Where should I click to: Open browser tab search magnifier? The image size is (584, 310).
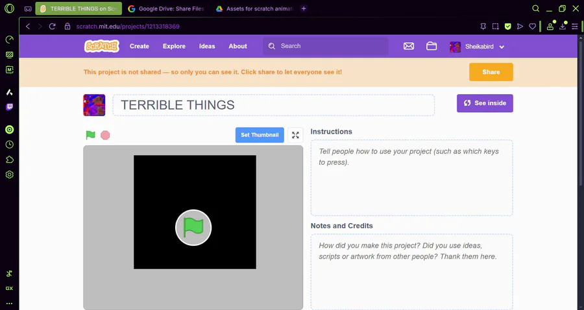(535, 8)
